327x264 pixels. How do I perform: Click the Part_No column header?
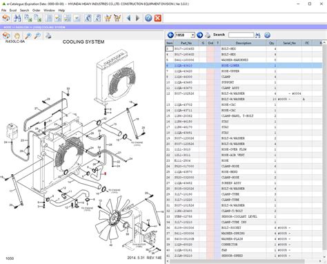186,43
